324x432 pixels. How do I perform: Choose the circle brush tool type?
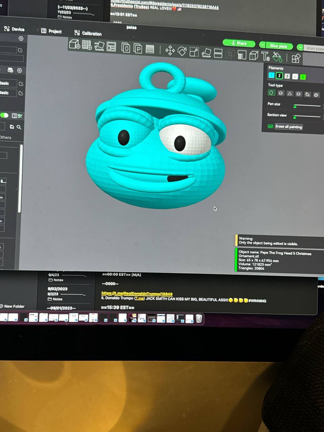271,93
